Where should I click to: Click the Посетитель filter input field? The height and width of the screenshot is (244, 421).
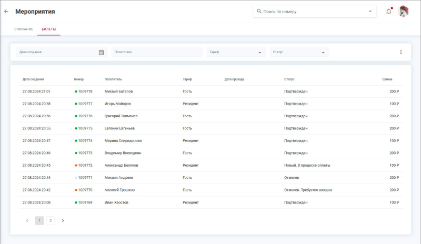coord(157,52)
